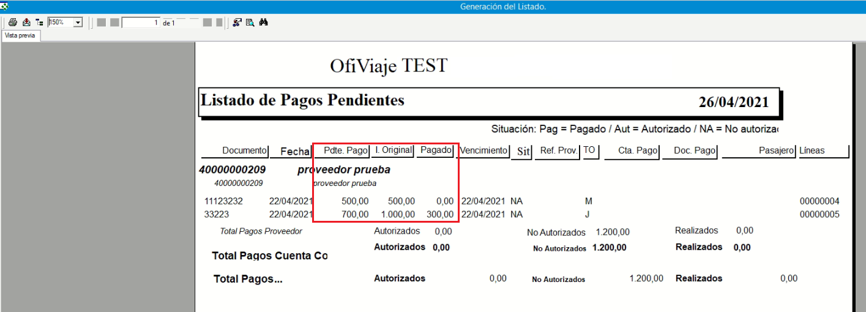Click the Pdte. Pago column header

point(346,150)
